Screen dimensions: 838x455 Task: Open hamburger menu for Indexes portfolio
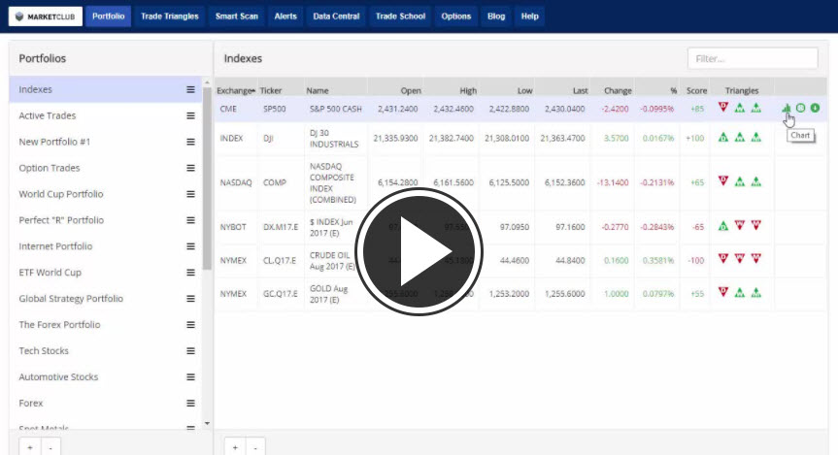coord(190,89)
